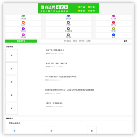Open the 农资营销 pink icon
This screenshot has width=137, height=137.
click(x=68, y=35)
